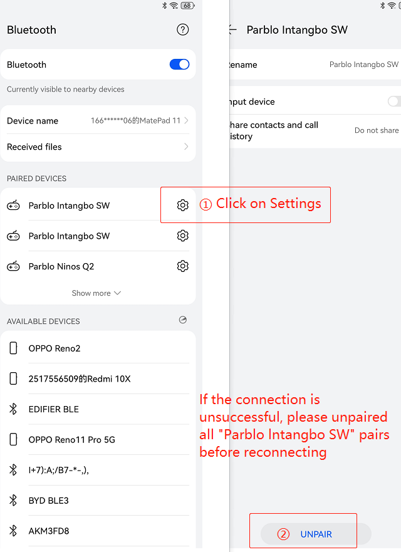Tap the phone icon next to OPPO Reno2
401x552 pixels.
coord(13,348)
